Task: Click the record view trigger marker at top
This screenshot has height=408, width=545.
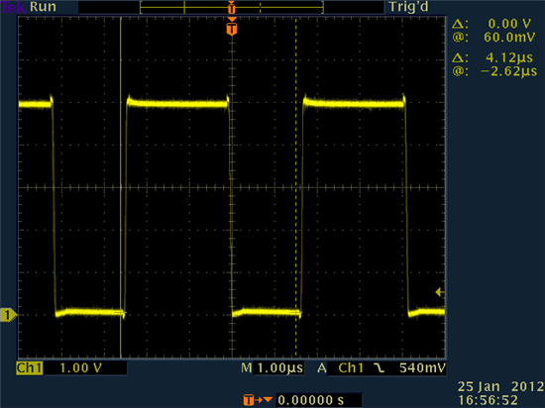Action: coord(232,8)
